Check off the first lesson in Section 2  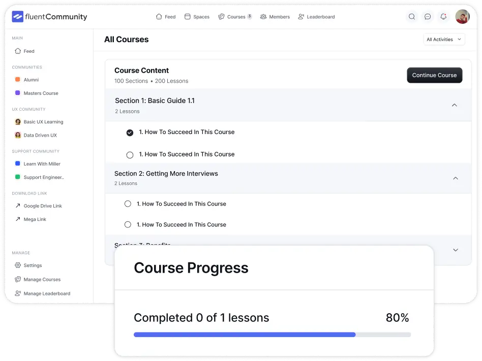click(128, 204)
